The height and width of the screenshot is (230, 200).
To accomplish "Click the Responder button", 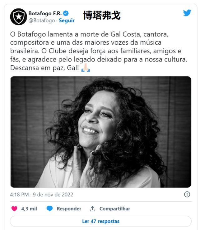I will click(69, 208).
